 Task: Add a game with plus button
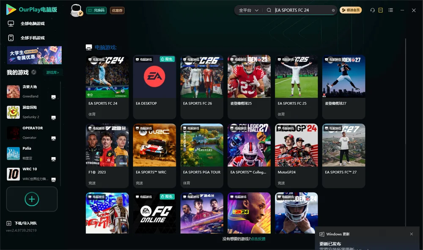tap(32, 199)
